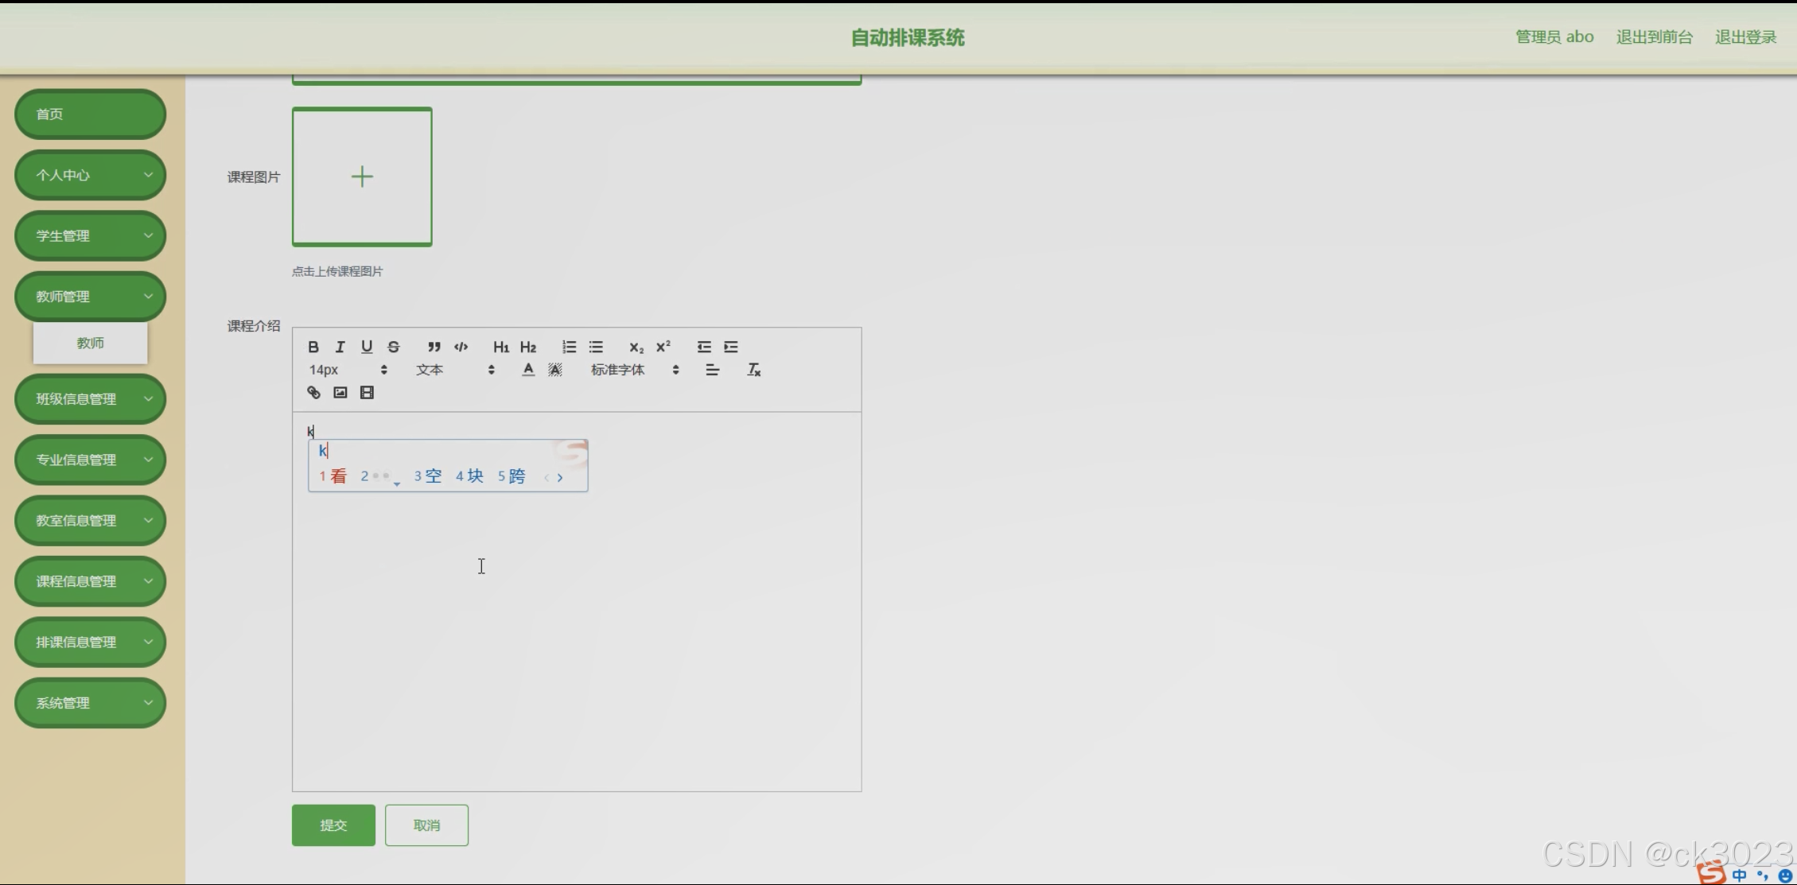
Task: Toggle superscript formatting
Action: (663, 347)
